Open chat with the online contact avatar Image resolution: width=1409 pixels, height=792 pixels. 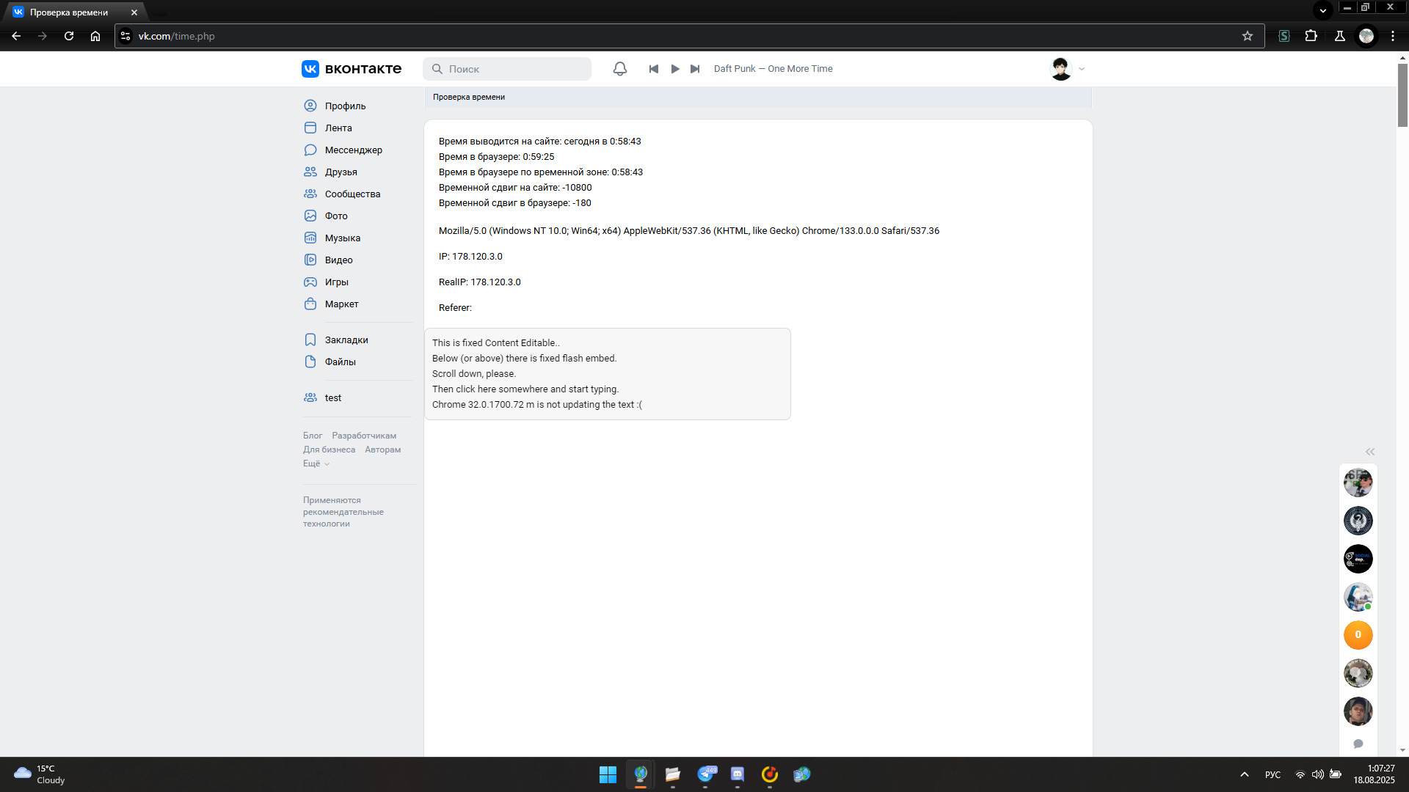pyautogui.click(x=1358, y=597)
